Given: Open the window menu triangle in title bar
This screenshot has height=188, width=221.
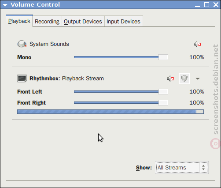Looking at the screenshot, I should [x=5, y=5].
